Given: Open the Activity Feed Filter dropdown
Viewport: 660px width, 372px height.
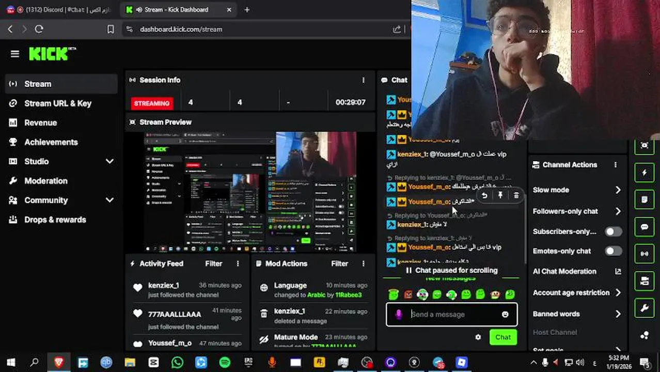Looking at the screenshot, I should coord(213,263).
